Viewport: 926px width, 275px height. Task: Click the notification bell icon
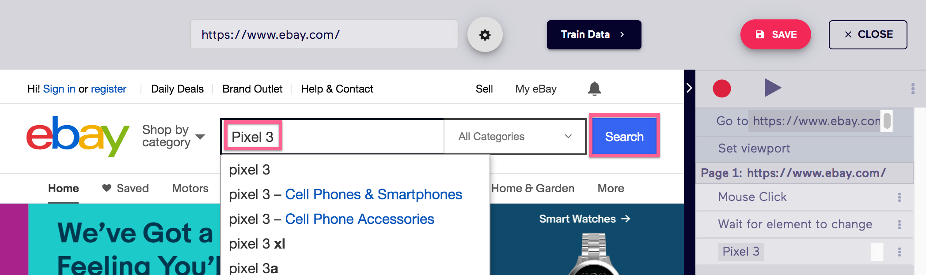[x=595, y=89]
